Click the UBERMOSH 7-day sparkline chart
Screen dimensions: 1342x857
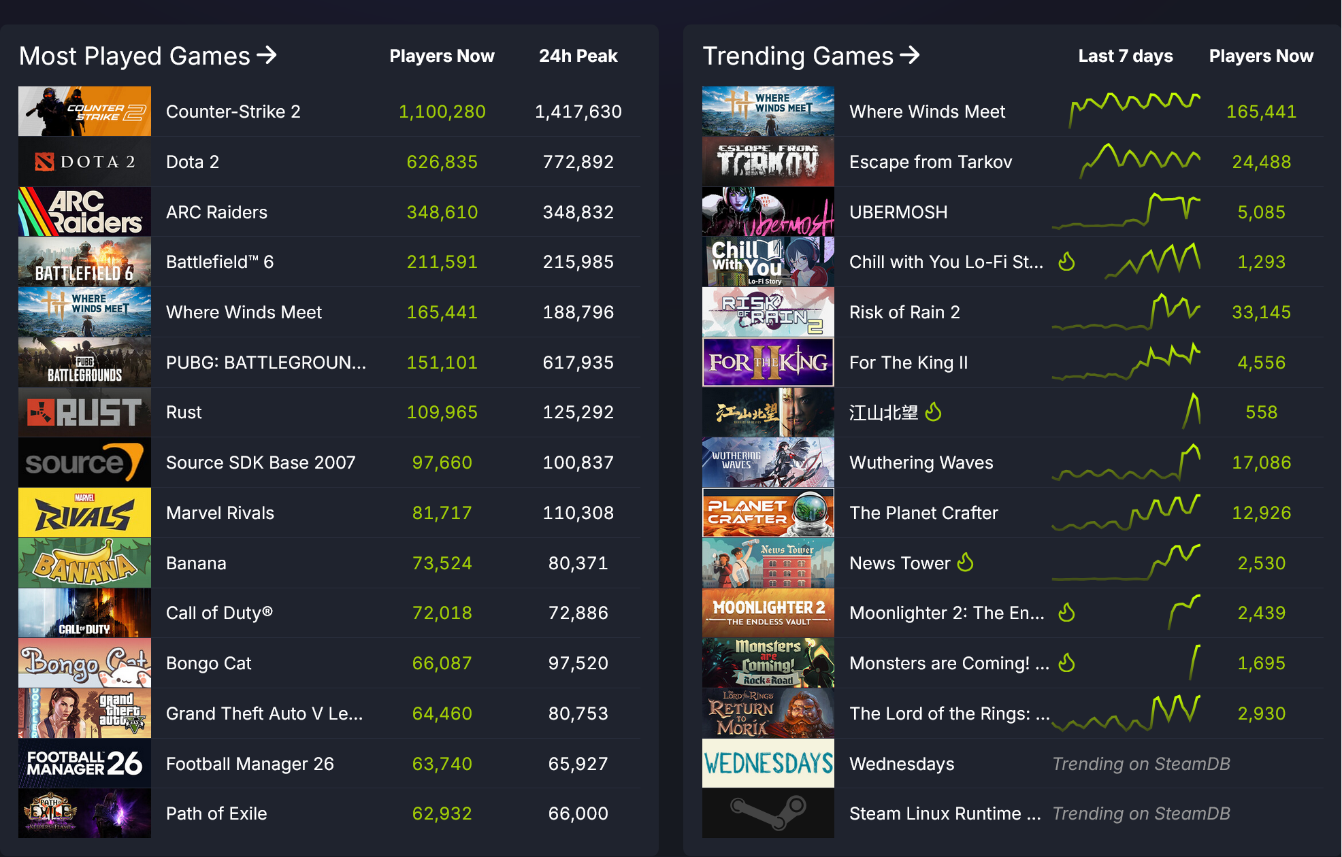1126,212
